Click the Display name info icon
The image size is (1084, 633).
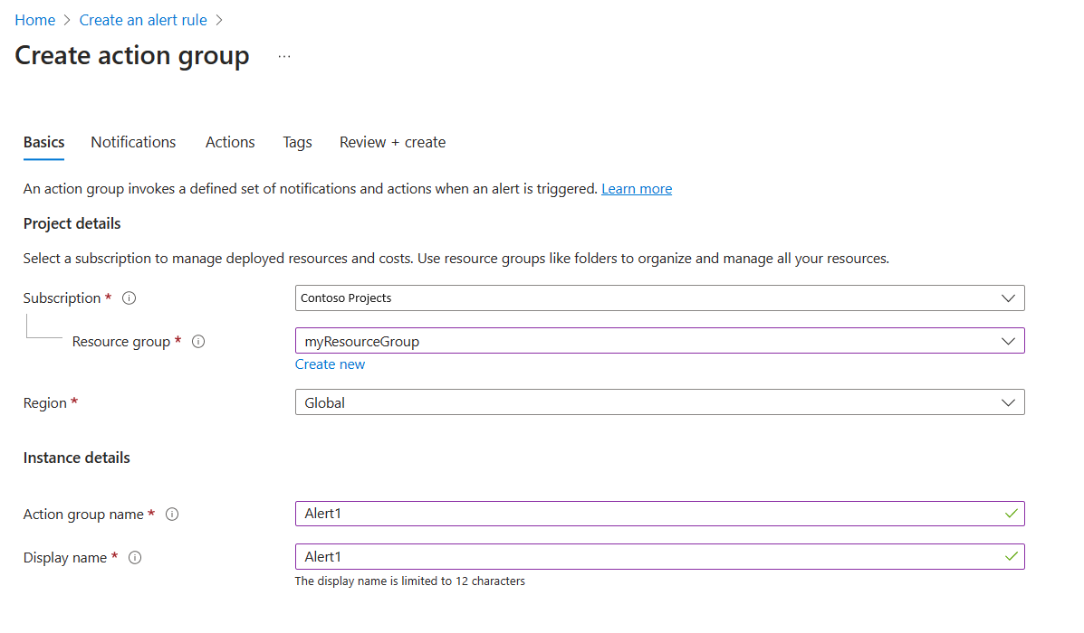click(134, 557)
